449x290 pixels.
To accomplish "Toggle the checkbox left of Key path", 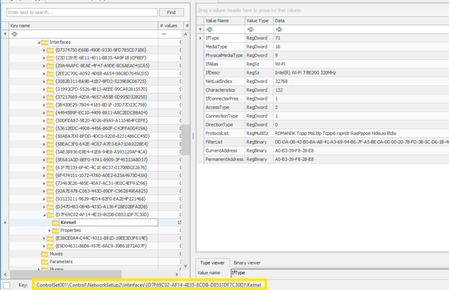I will pos(7,285).
